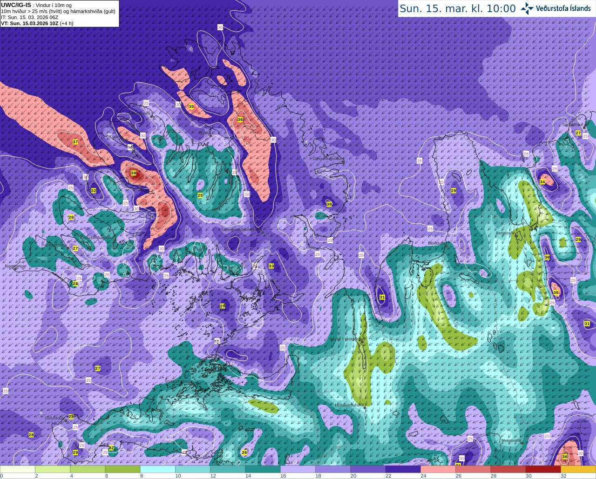The image size is (596, 479).
Task: Click the Reykir í Hrútafirði station label
Action: click(x=345, y=339)
